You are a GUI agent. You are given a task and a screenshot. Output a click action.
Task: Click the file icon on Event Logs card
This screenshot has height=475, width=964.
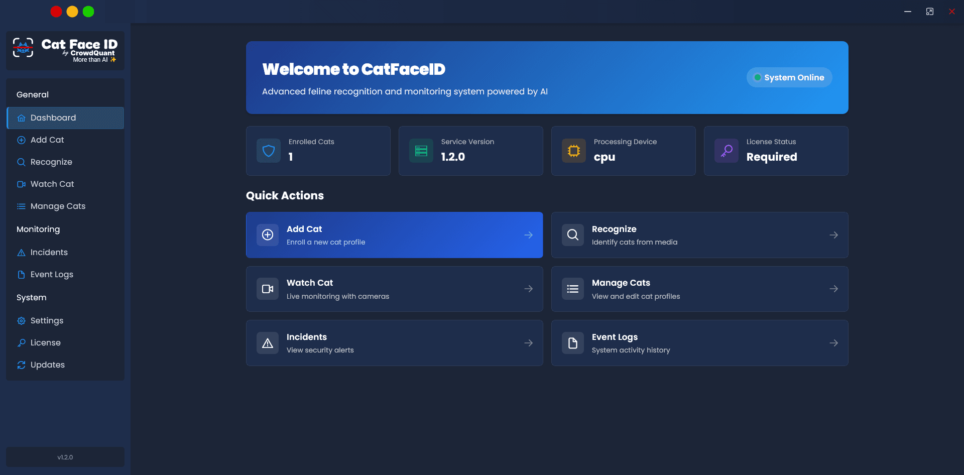tap(573, 343)
